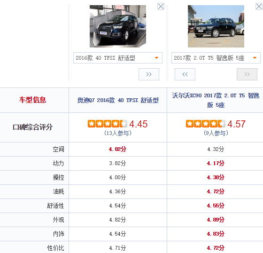The height and width of the screenshot is (253, 263).
Task: Click the Volvo 油耗 score 4.72分
Action: click(x=216, y=191)
